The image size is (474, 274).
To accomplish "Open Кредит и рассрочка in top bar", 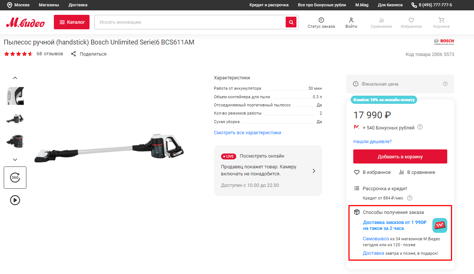I will pyautogui.click(x=269, y=5).
